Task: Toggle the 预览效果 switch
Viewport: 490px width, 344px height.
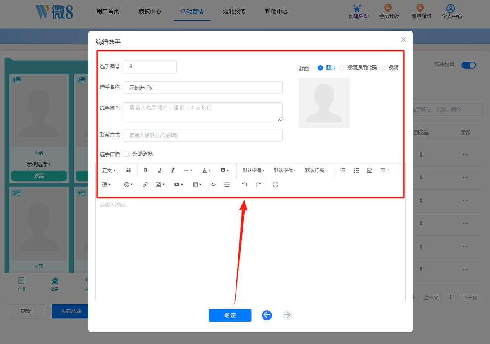Action: coord(469,65)
